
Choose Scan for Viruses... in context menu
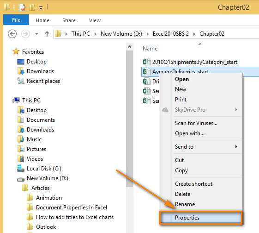pos(196,123)
